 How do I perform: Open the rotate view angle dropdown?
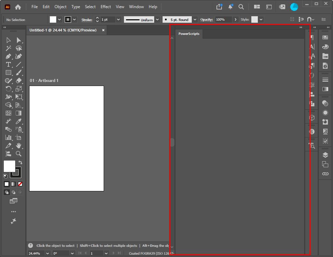(x=72, y=253)
